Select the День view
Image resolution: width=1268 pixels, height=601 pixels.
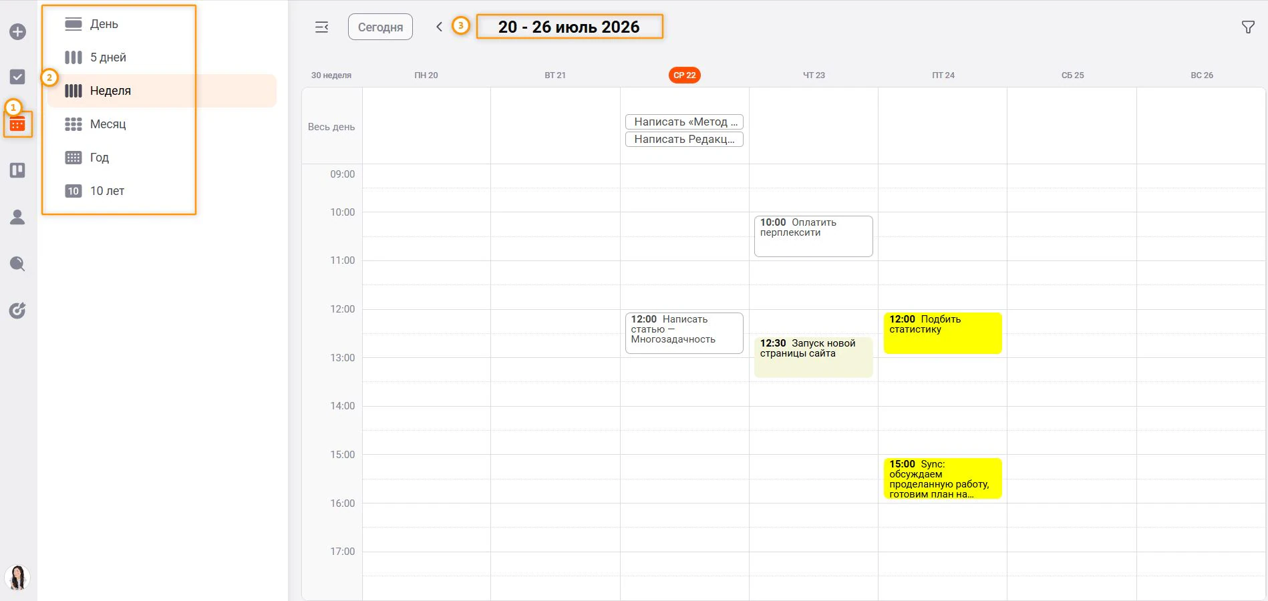click(162, 24)
